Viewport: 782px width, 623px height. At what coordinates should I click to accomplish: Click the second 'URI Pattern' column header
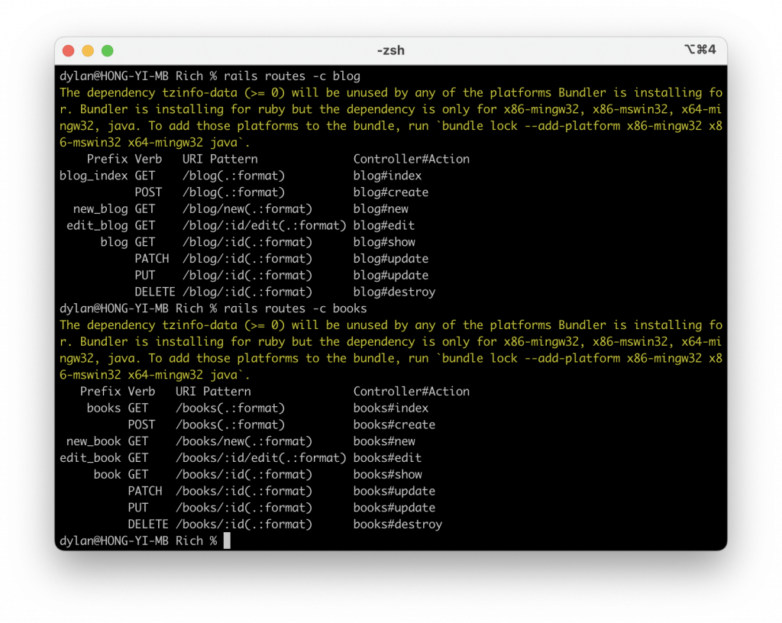pyautogui.click(x=214, y=392)
